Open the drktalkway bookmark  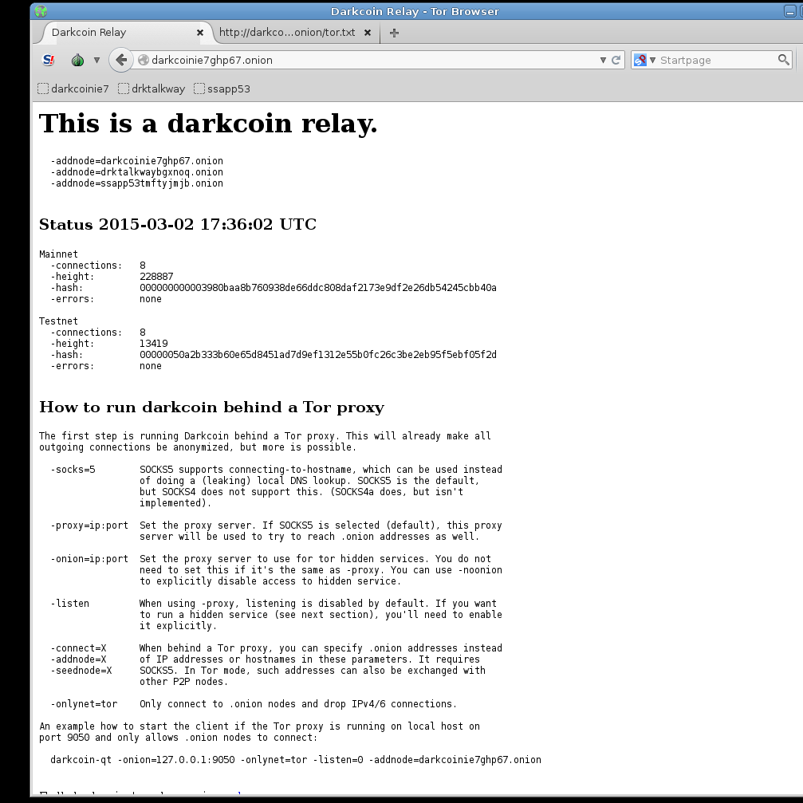pyautogui.click(x=152, y=89)
